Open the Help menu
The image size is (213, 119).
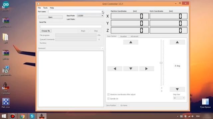click(52, 8)
